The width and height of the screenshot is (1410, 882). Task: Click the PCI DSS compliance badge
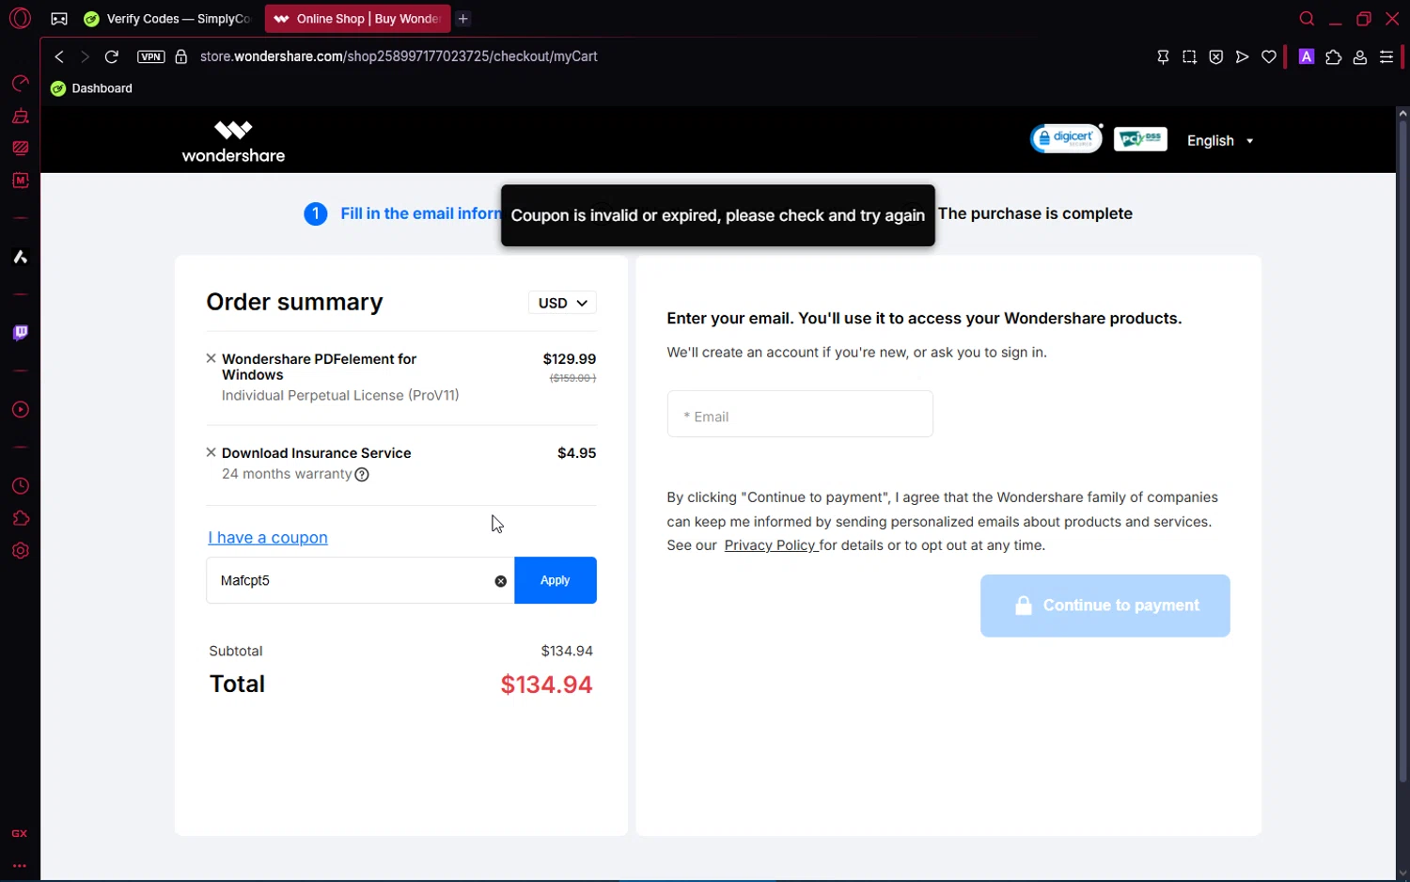click(x=1140, y=139)
